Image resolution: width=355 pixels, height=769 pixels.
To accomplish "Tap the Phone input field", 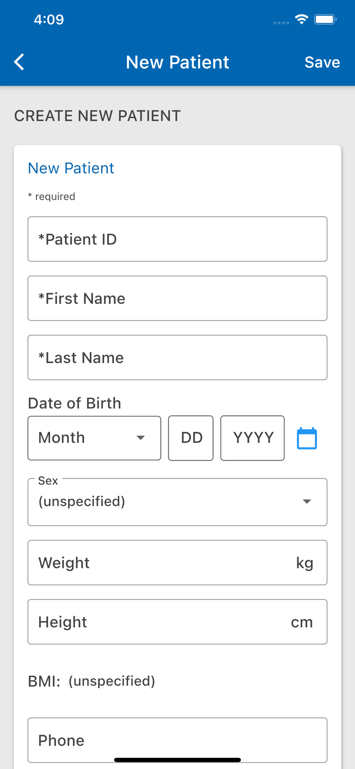I will 177,740.
